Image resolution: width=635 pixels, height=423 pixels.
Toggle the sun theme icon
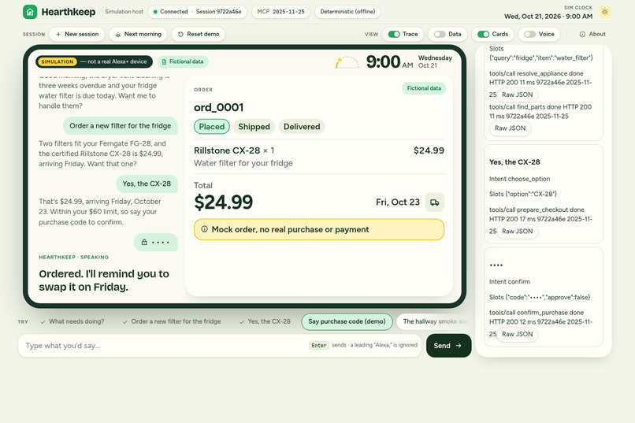[x=605, y=12]
